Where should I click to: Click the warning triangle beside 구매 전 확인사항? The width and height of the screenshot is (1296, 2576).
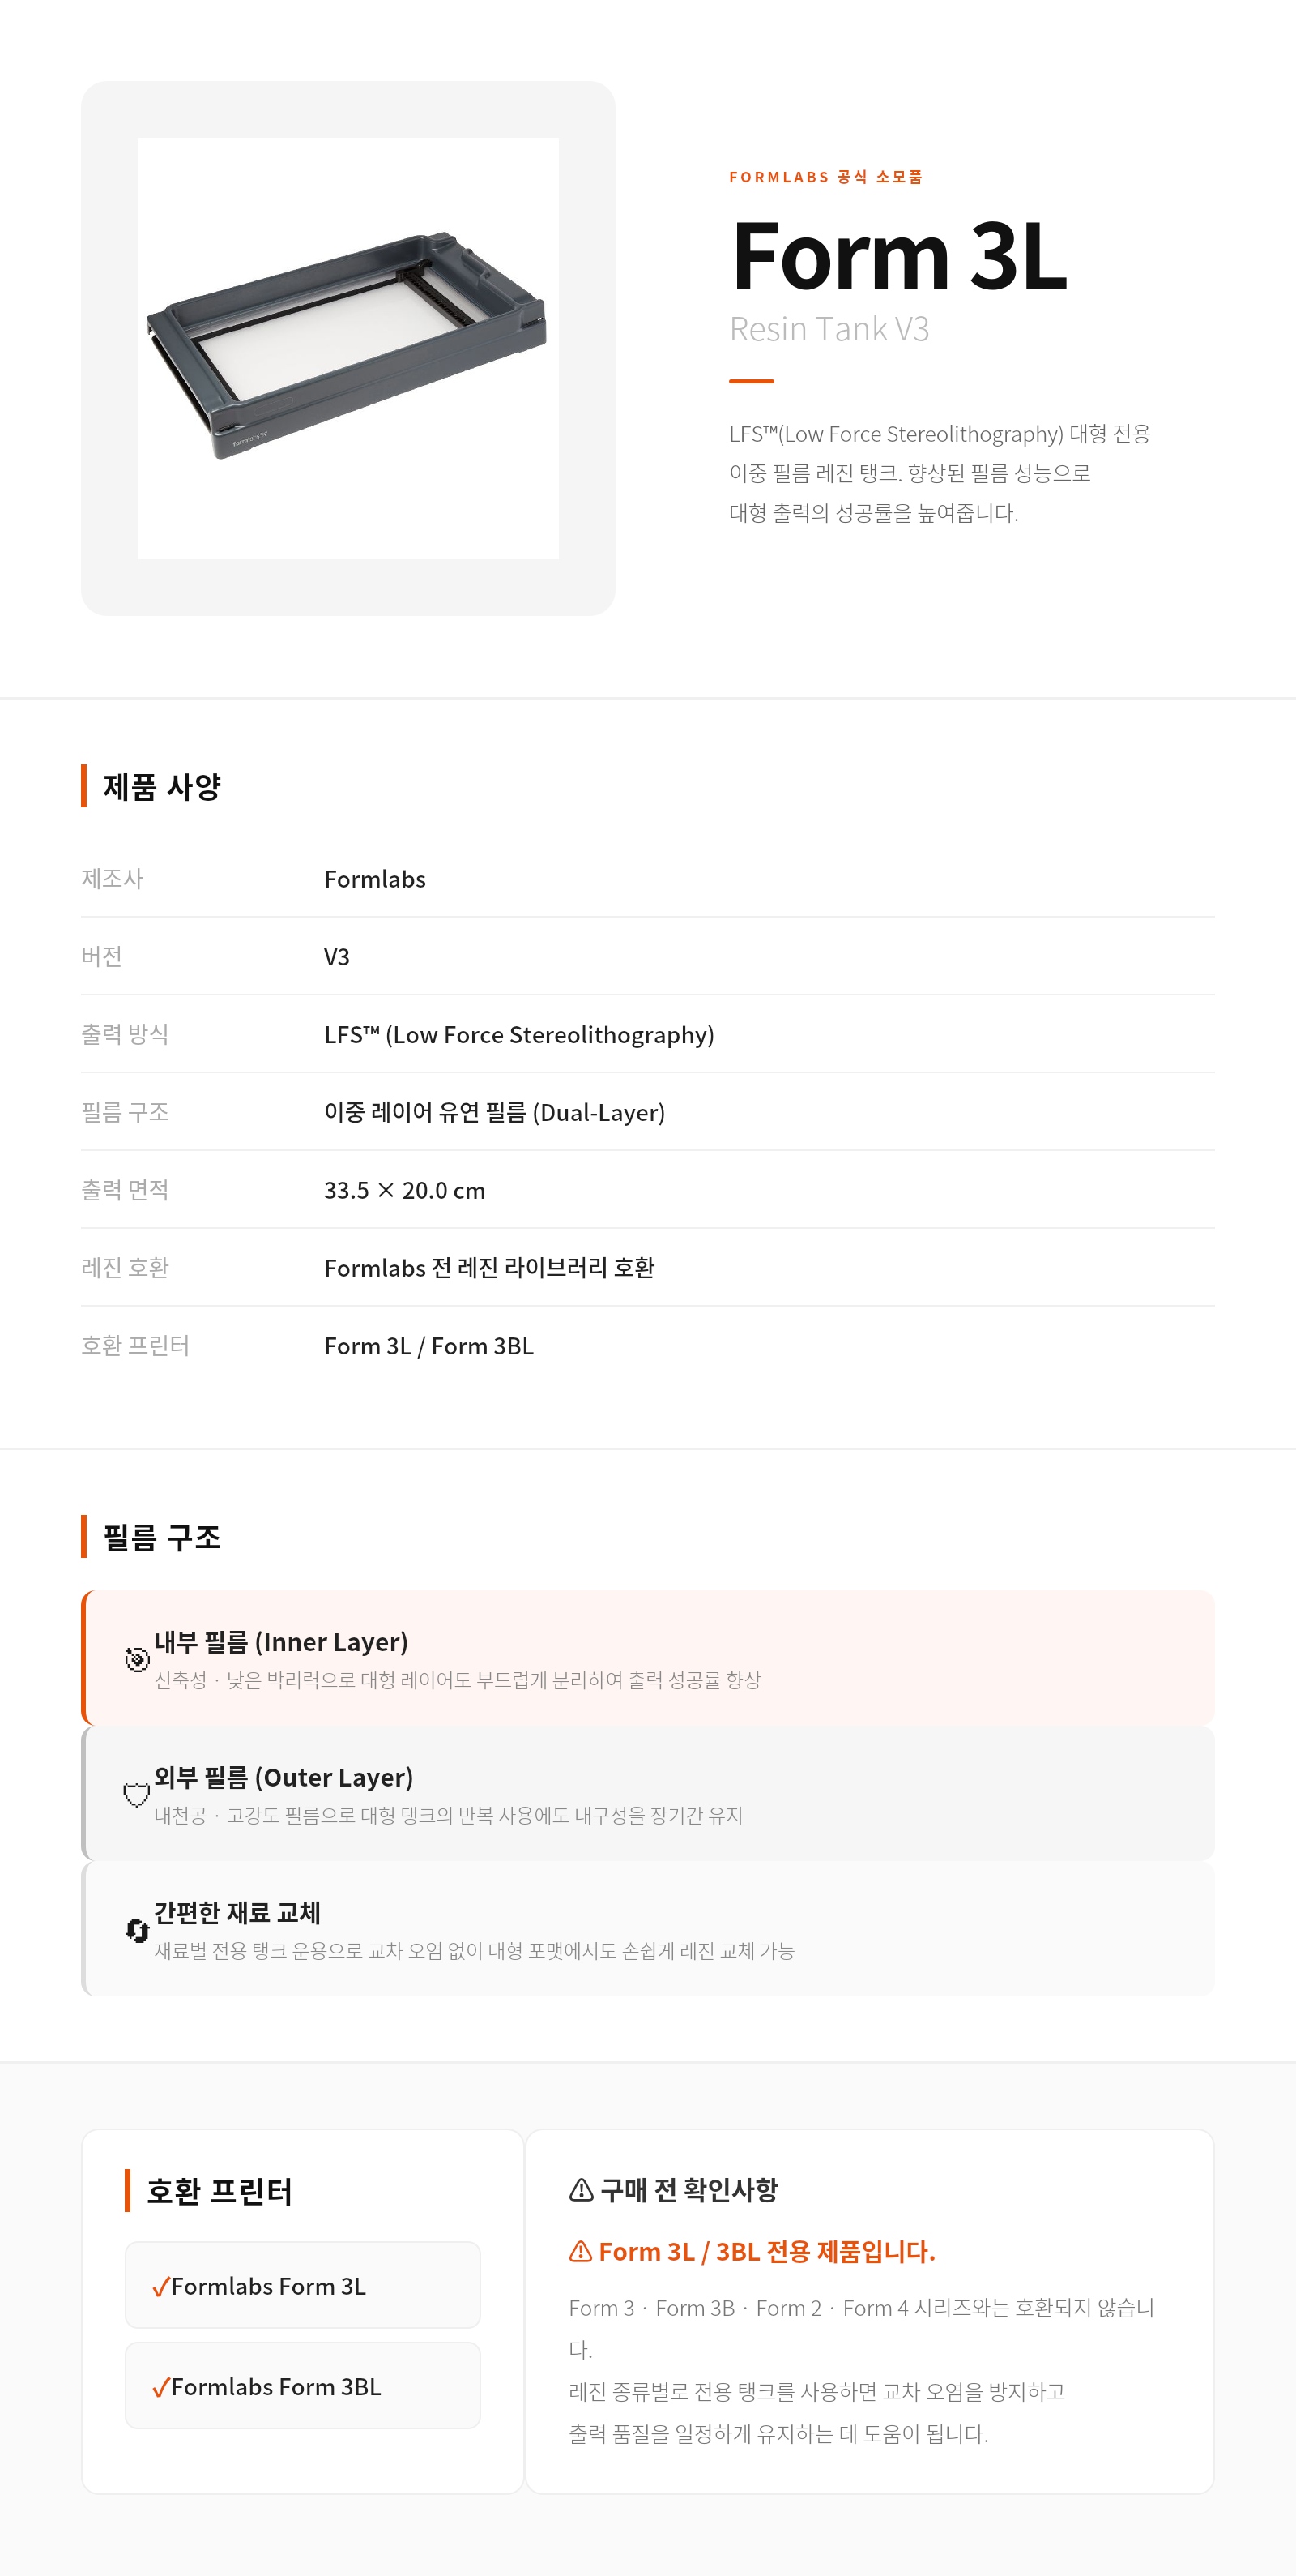[x=581, y=2190]
